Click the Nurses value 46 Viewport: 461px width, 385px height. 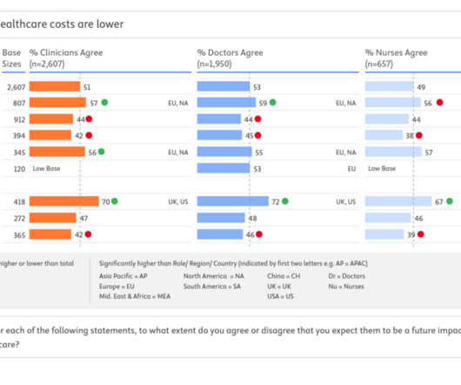coord(418,219)
